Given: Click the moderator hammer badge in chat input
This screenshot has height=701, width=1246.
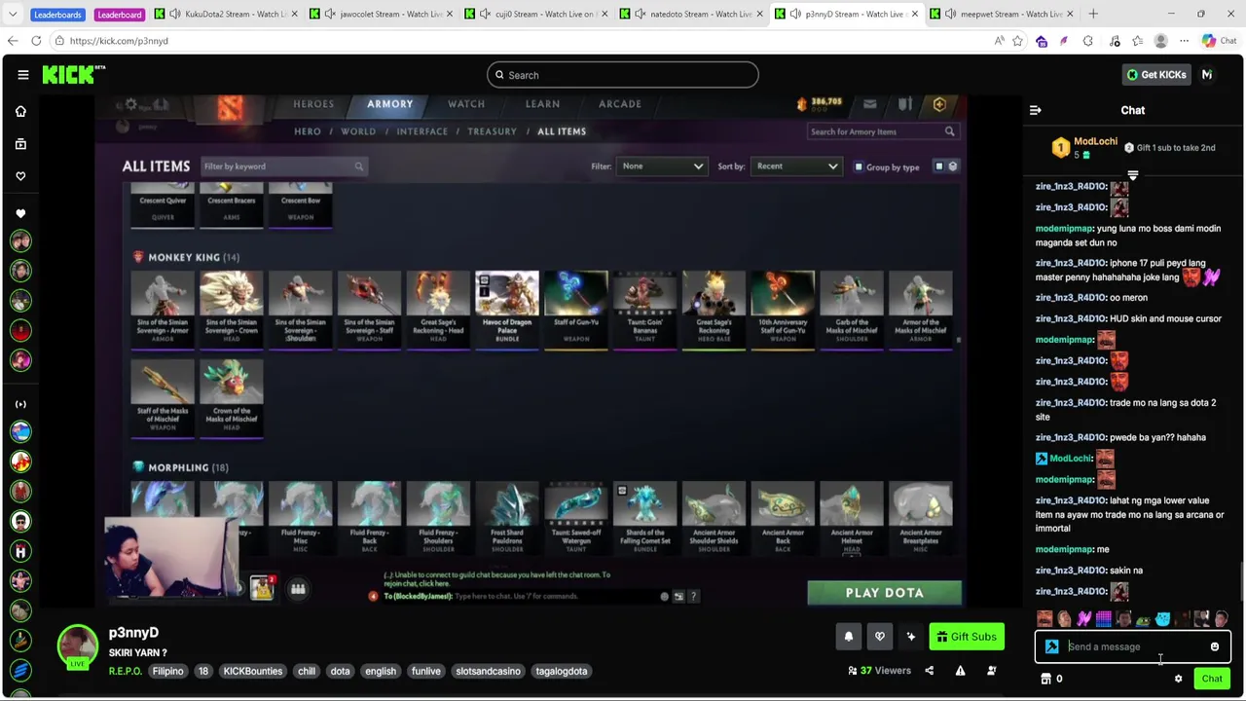Looking at the screenshot, I should click(x=1052, y=646).
